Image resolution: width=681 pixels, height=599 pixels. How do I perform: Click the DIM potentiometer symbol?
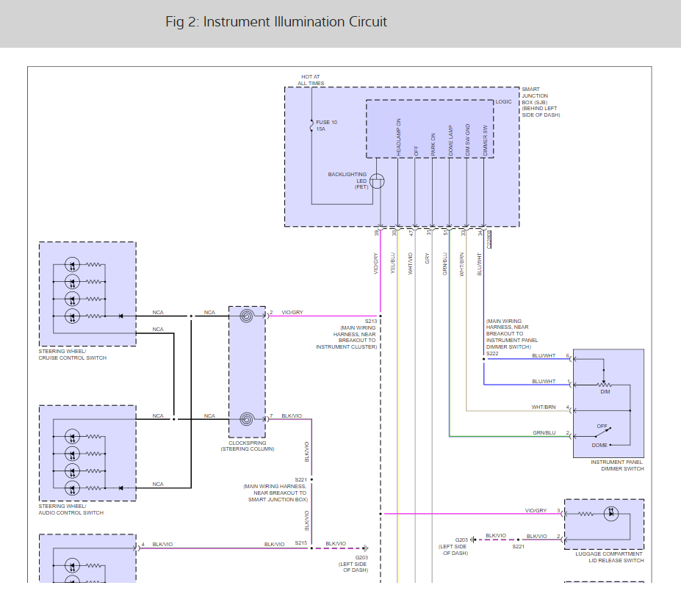tap(604, 383)
